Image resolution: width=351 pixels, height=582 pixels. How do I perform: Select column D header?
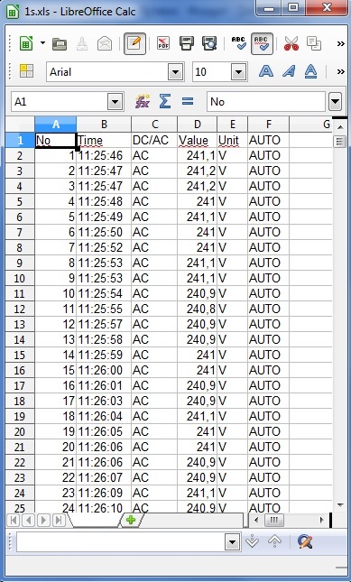(x=198, y=125)
